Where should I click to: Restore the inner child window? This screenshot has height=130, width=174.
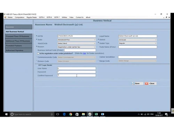tap(166, 17)
